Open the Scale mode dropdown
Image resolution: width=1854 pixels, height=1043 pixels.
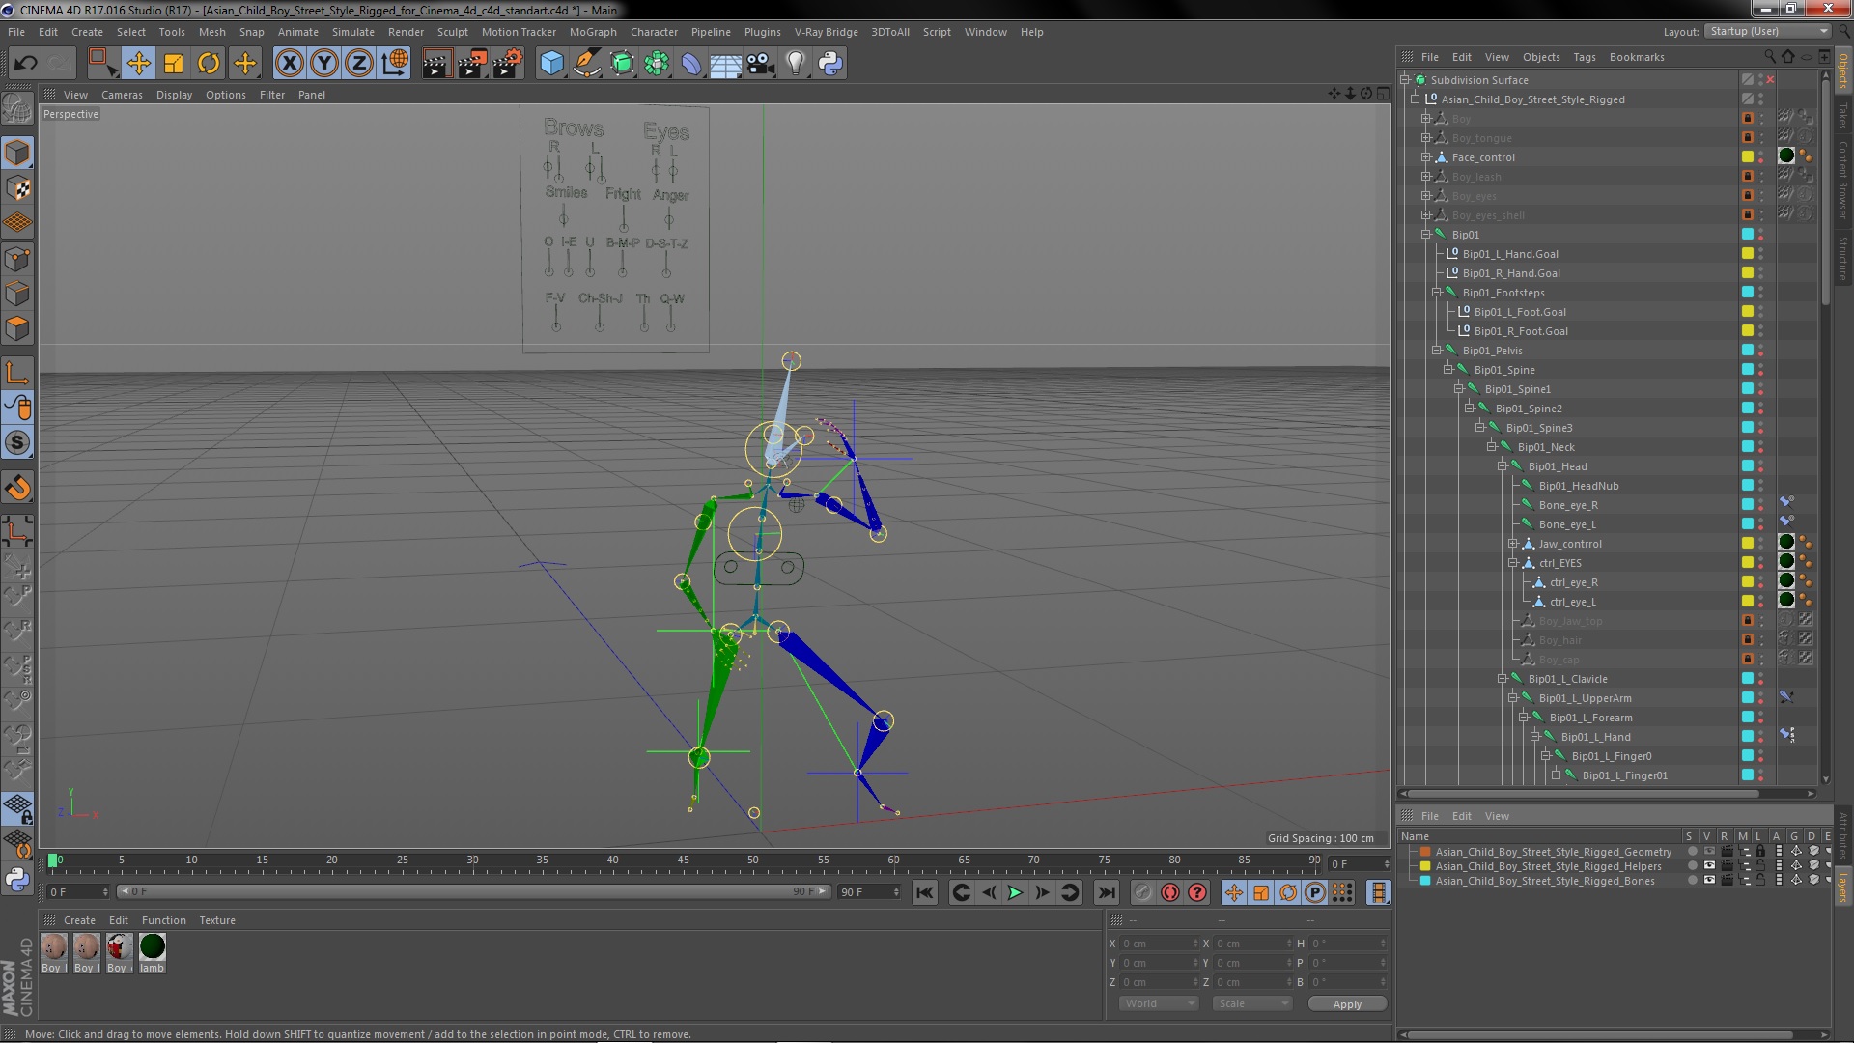(1252, 1003)
